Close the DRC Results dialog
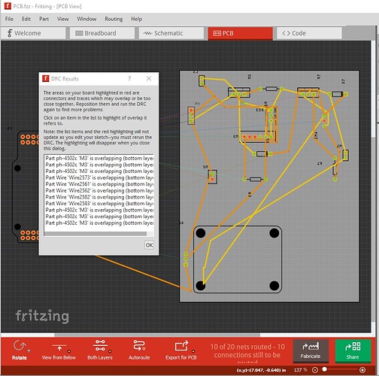Viewport: 379px width, 376px height. 149,78
